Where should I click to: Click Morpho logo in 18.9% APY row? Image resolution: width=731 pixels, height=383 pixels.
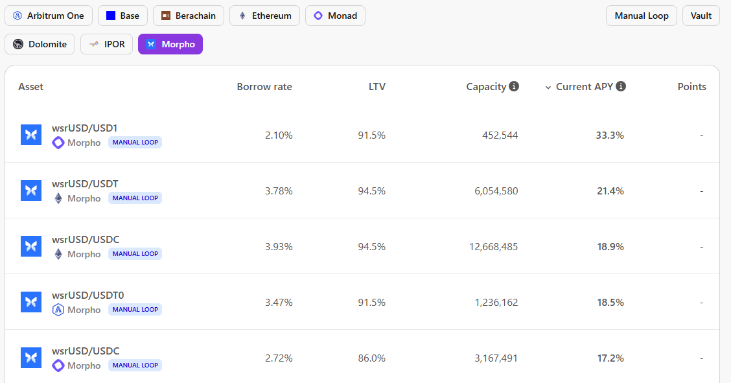click(x=31, y=246)
